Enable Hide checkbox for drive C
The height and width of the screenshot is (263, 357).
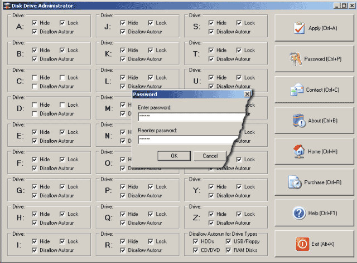pos(36,78)
